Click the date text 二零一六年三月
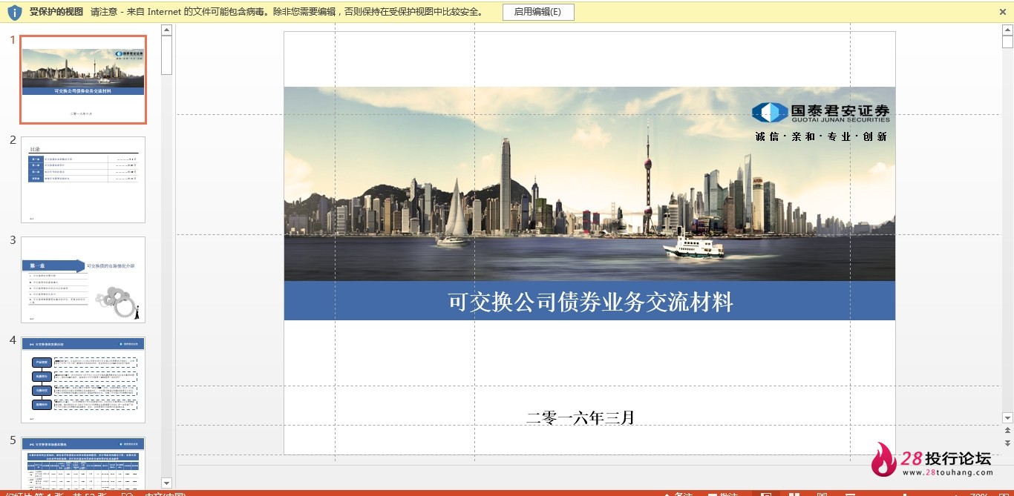This screenshot has width=1014, height=496. tap(580, 418)
